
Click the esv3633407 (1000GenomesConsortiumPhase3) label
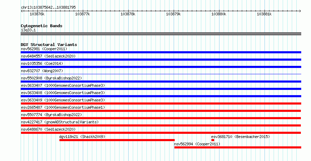coord(63,85)
